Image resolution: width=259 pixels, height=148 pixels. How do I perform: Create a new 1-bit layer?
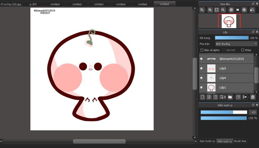[215, 97]
